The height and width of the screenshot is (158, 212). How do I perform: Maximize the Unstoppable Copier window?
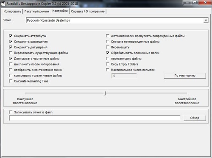click(x=195, y=3)
